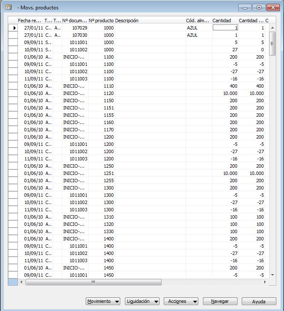Click document number 107029
The height and width of the screenshot is (311, 284).
point(80,28)
